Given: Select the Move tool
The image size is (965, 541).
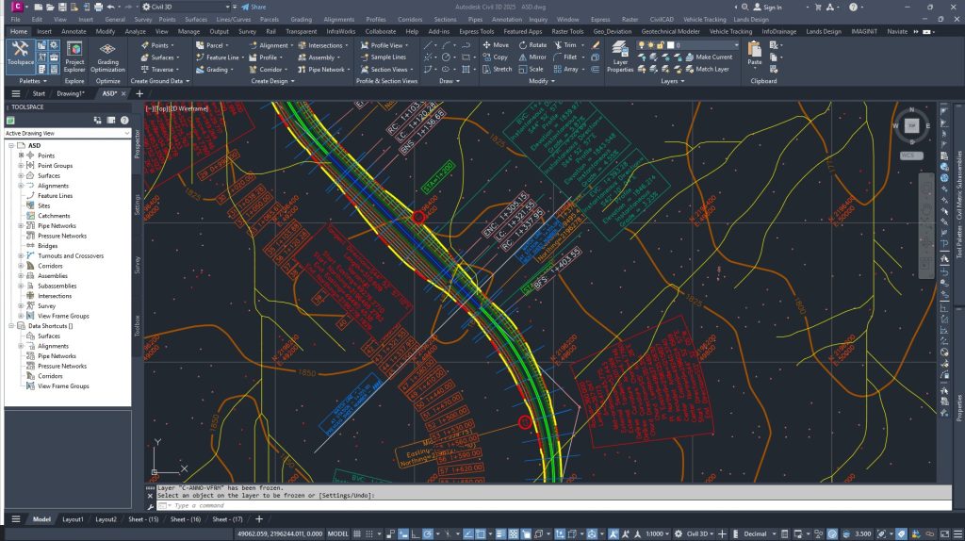Looking at the screenshot, I should (x=495, y=44).
